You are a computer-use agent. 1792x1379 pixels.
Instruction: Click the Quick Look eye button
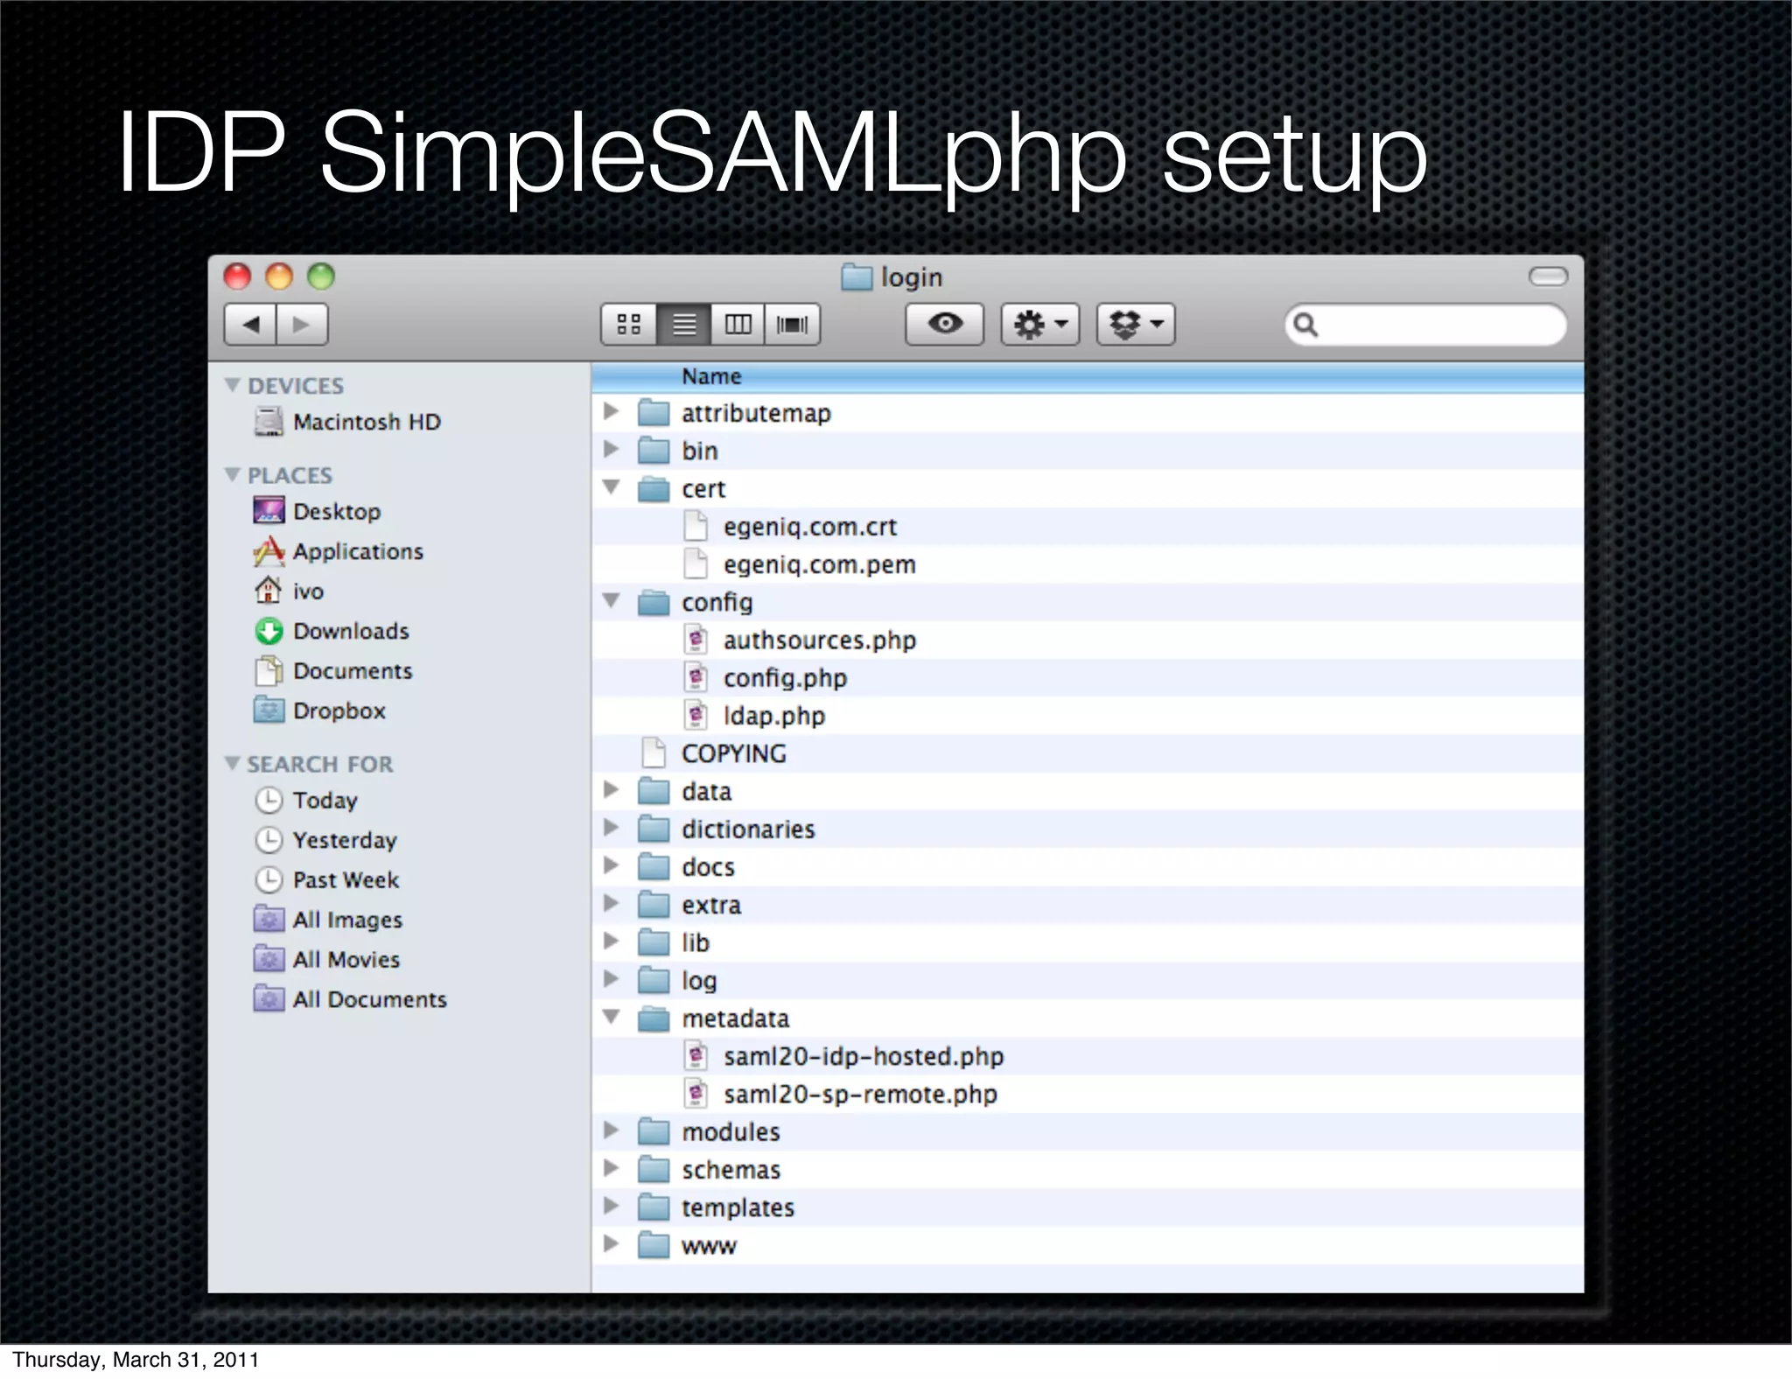[x=945, y=325]
